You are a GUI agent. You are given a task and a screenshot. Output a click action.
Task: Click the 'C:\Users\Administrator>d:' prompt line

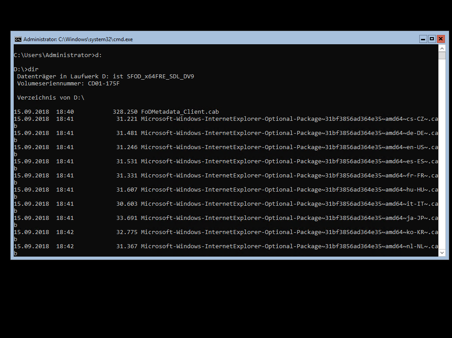click(57, 55)
